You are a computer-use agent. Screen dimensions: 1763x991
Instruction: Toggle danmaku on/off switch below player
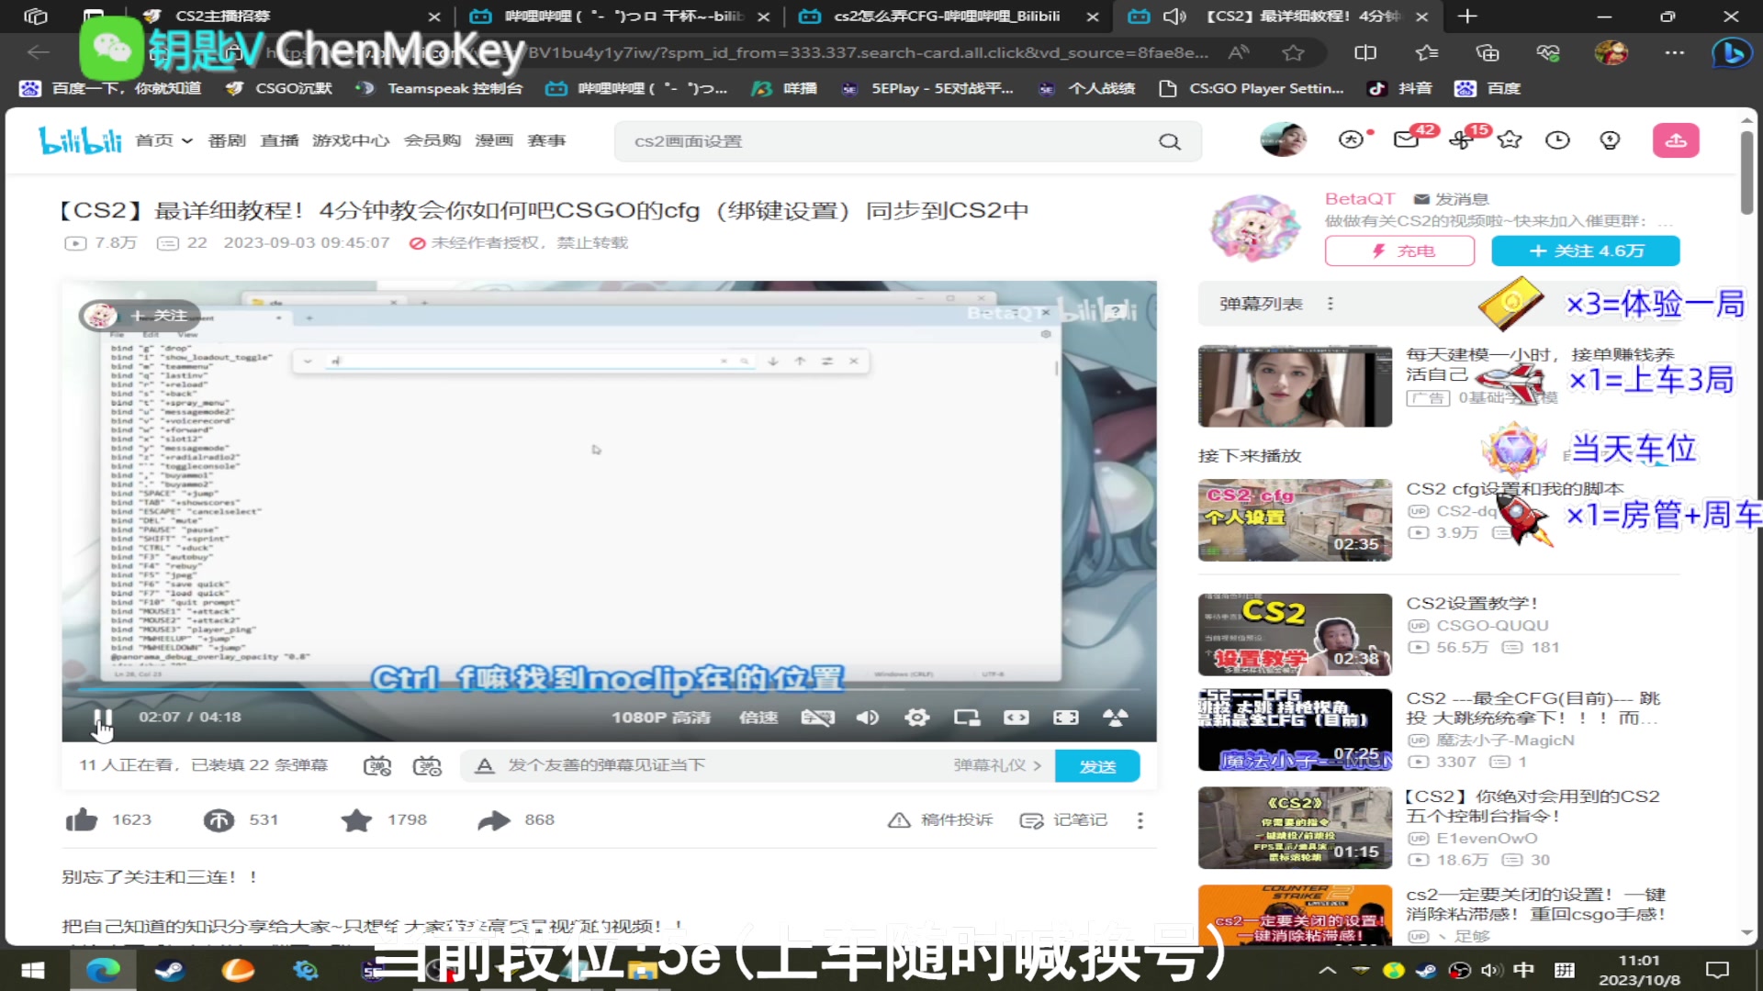[376, 765]
